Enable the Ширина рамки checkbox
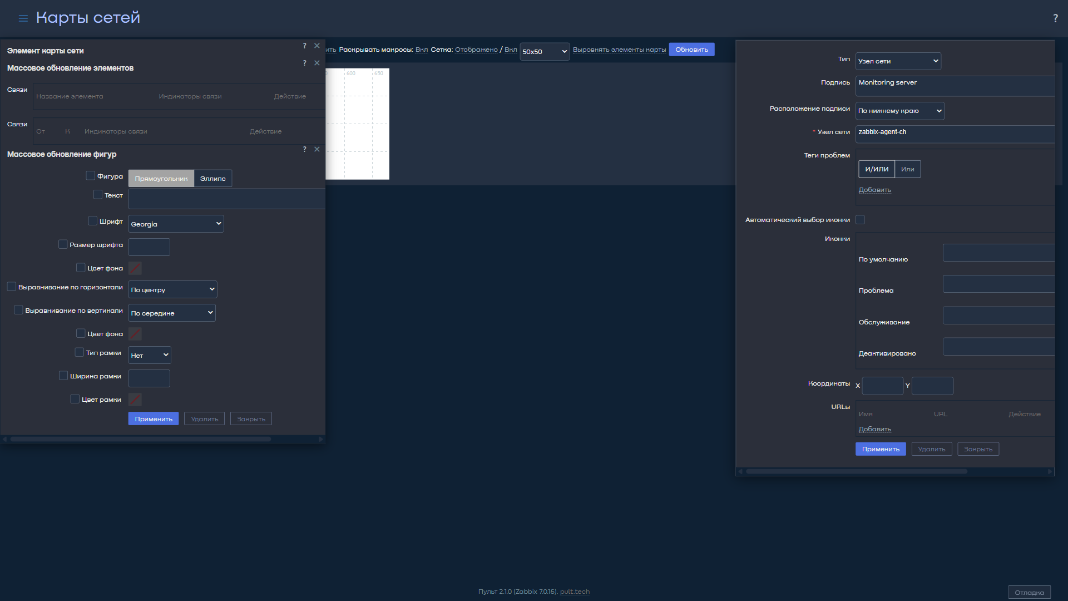1068x601 pixels. click(63, 376)
